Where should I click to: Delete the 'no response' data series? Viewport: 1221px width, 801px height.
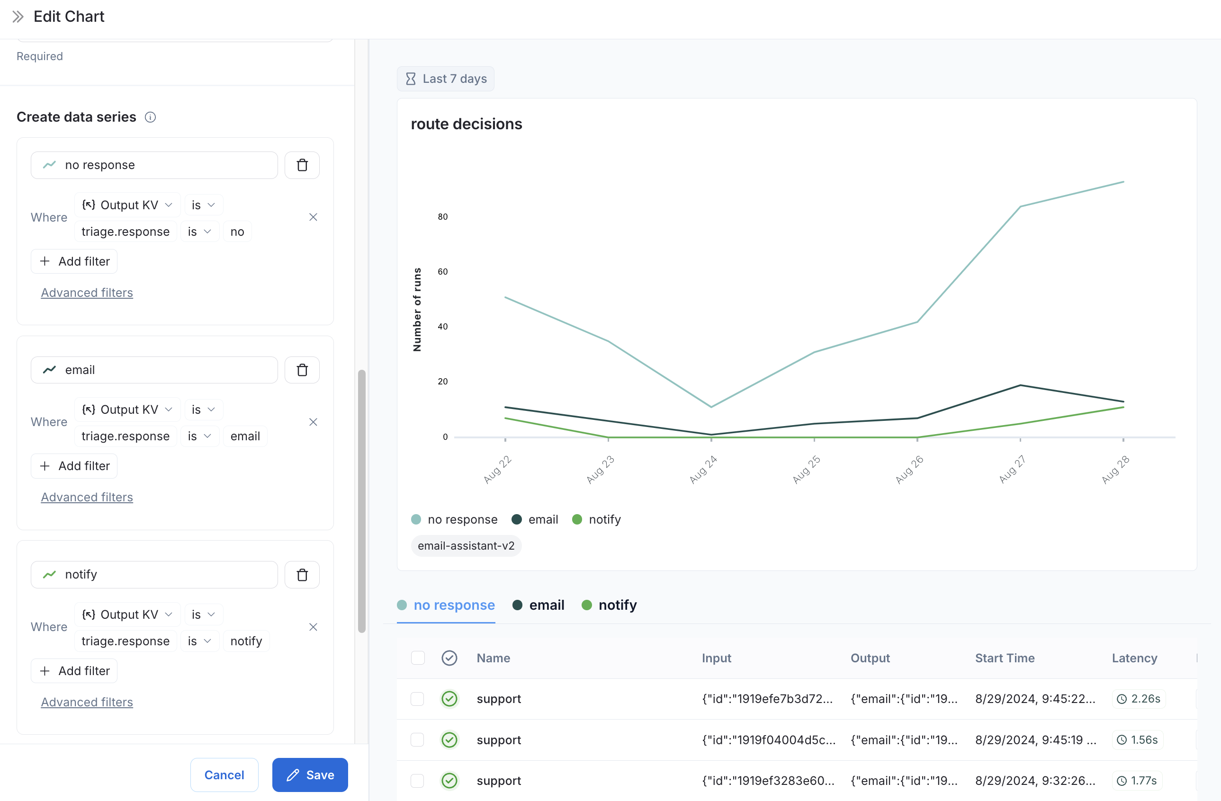tap(302, 165)
